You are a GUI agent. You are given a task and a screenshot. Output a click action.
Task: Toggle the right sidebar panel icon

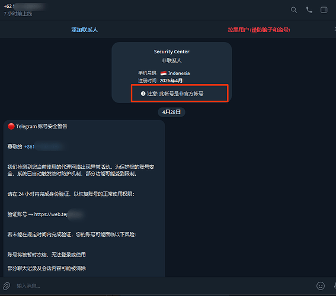324,10
